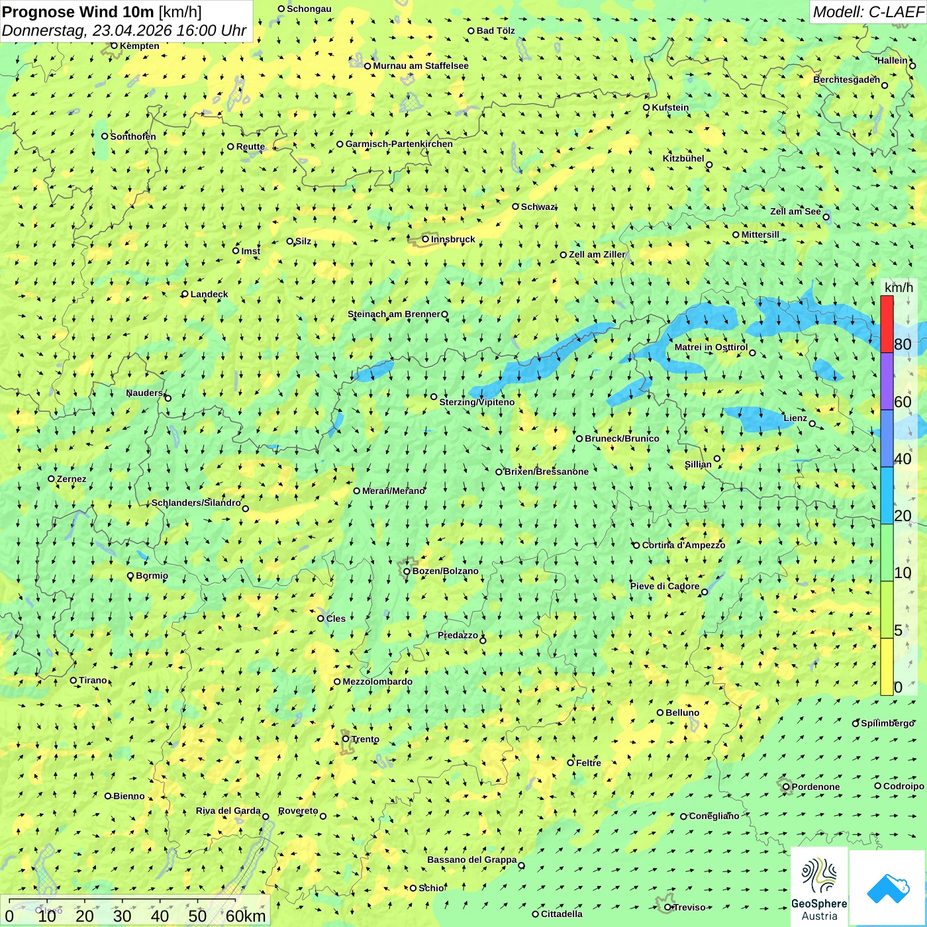Click the Lienz city marker
927x927 pixels.
click(812, 424)
